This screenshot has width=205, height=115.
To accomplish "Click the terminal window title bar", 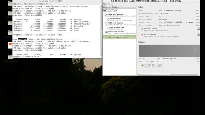I will pos(57,1).
